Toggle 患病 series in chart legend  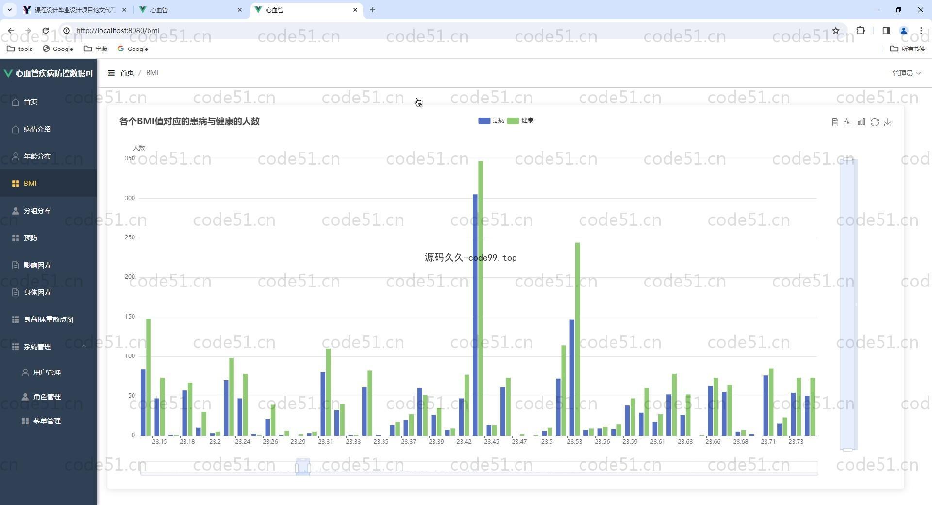491,120
